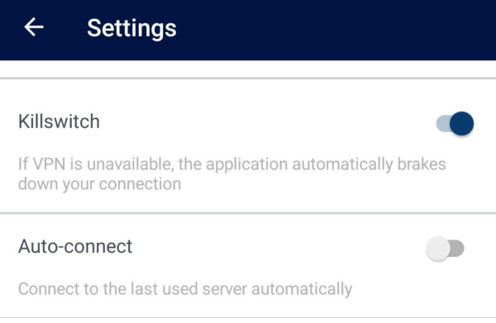
Task: Click the word 'VPN' in Killswitch description
Action: click(50, 164)
